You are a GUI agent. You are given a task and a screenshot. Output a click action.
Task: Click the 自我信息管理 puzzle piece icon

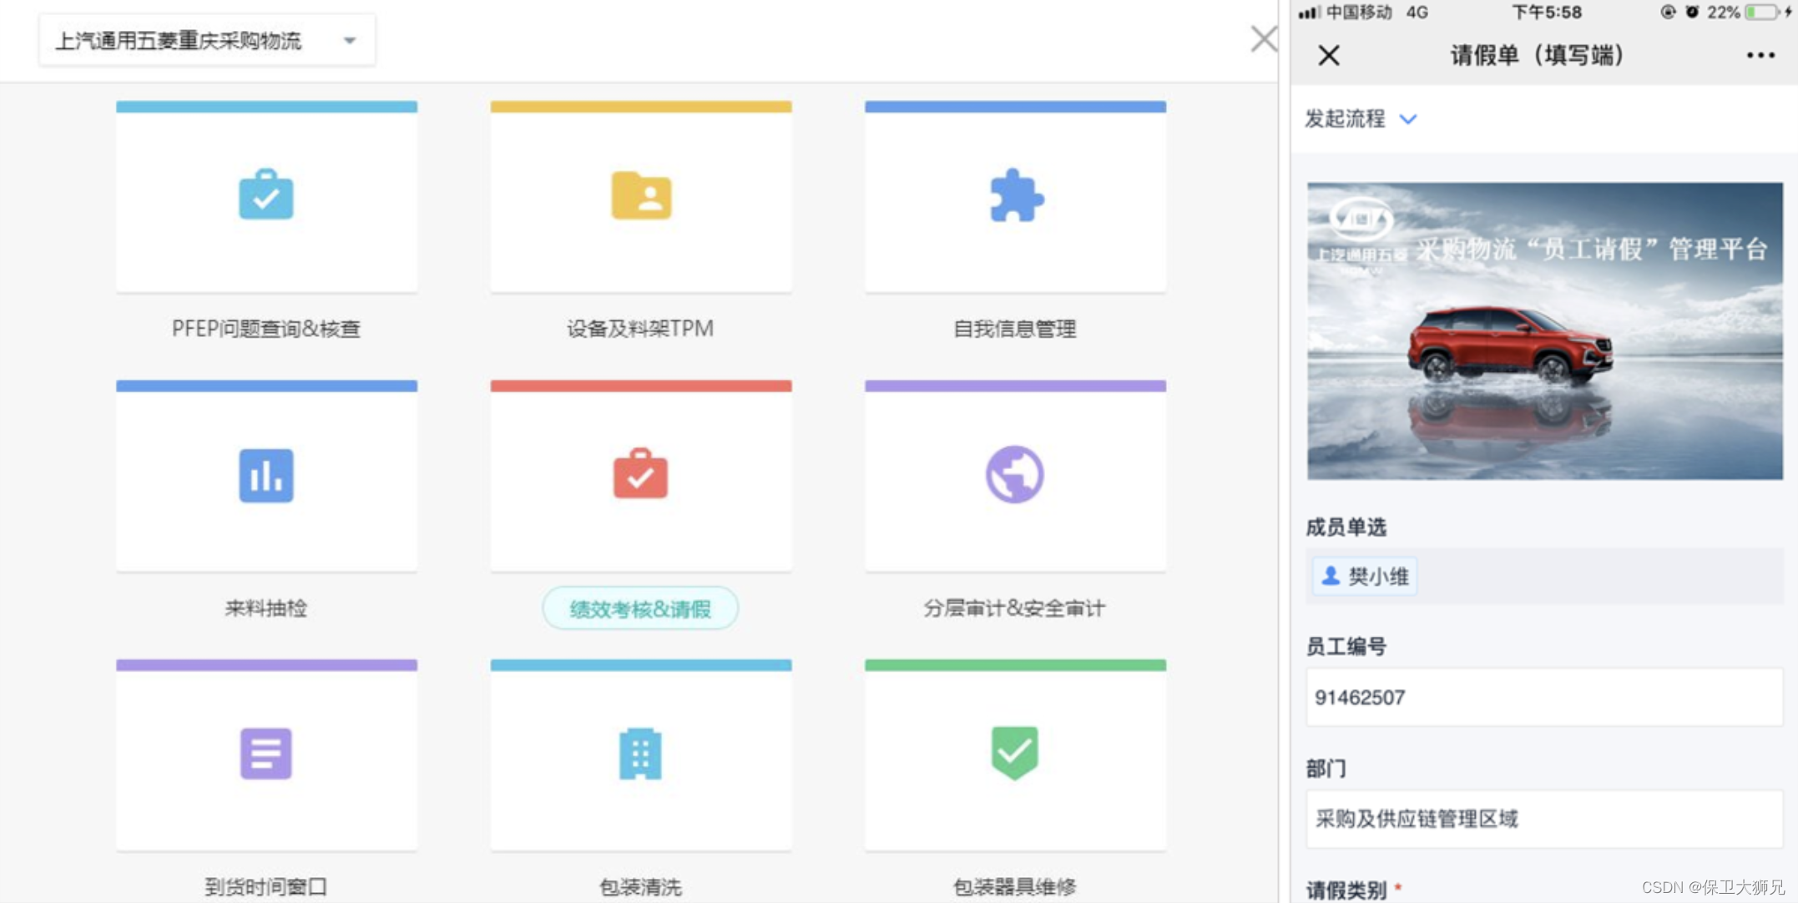pyautogui.click(x=1015, y=195)
